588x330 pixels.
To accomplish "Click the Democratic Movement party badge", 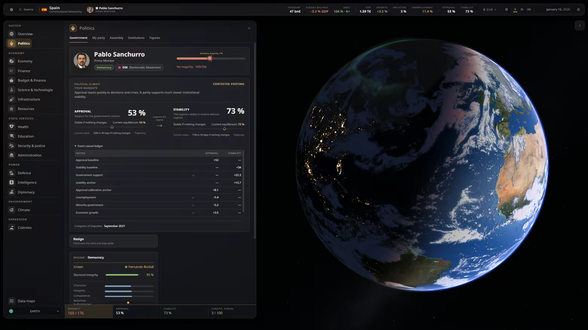I will 139,67.
